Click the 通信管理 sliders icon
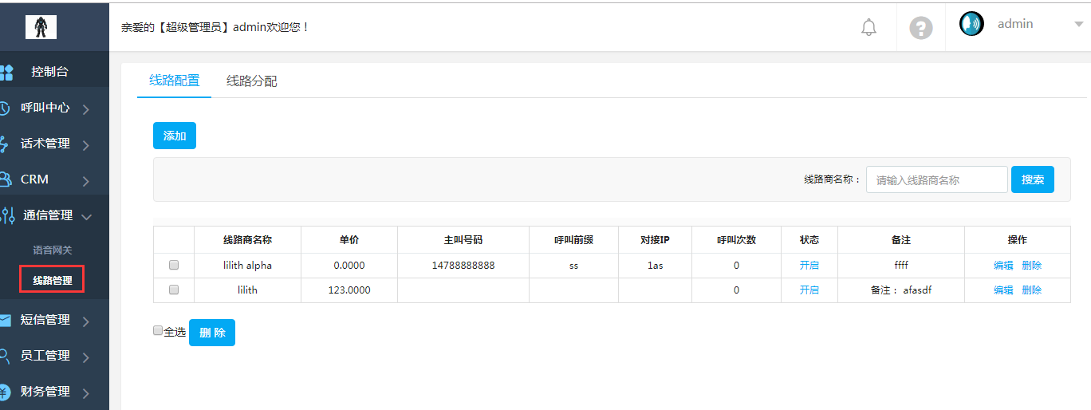This screenshot has height=410, width=1091. [x=7, y=215]
